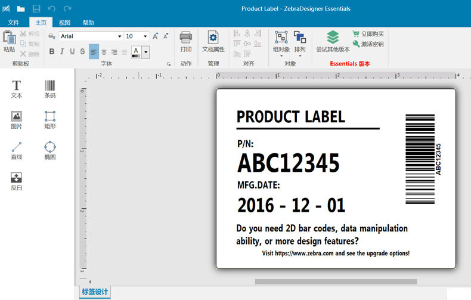Select the ABC12345 part number text

(288, 163)
